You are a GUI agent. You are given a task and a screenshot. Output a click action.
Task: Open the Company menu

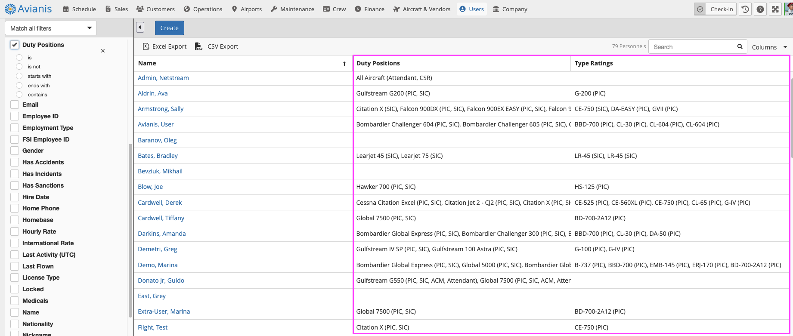pyautogui.click(x=510, y=9)
